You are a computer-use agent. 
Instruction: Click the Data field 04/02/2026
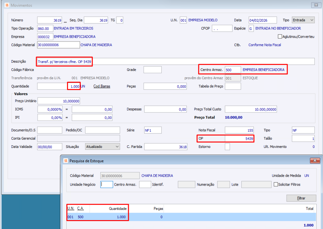pyautogui.click(x=263, y=20)
